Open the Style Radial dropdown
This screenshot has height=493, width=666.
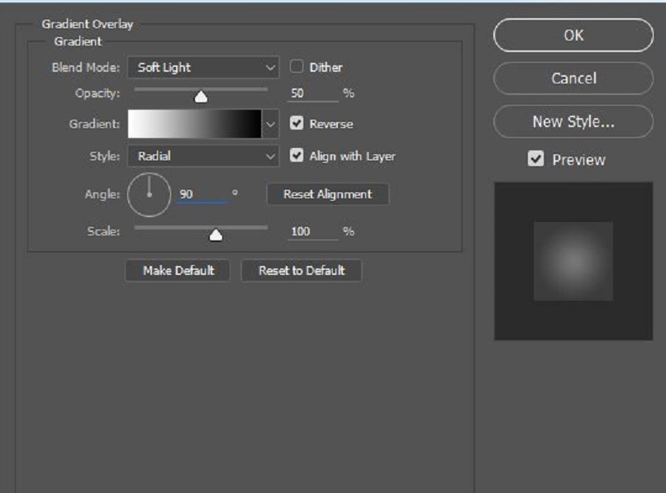coord(202,156)
